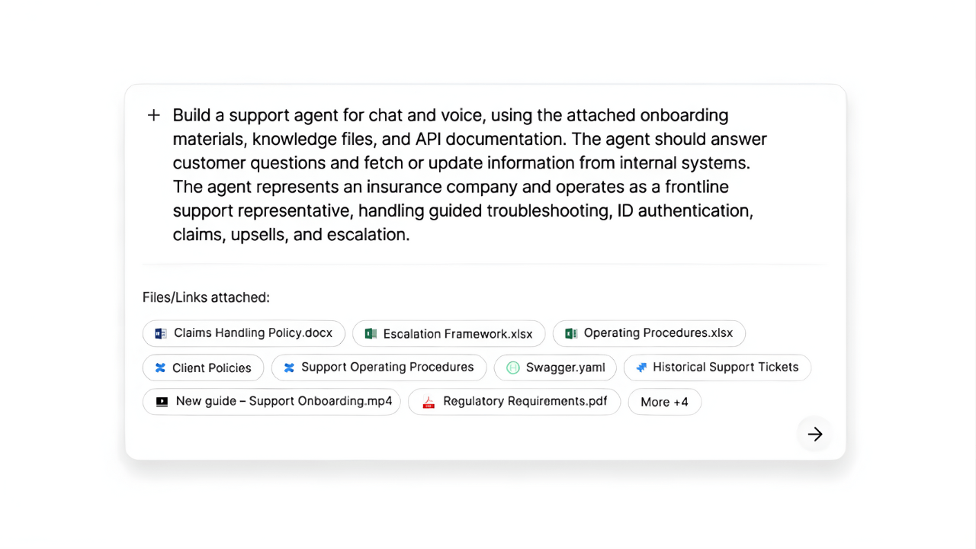
Task: Click the Client Policies attachment chip
Action: (x=203, y=368)
